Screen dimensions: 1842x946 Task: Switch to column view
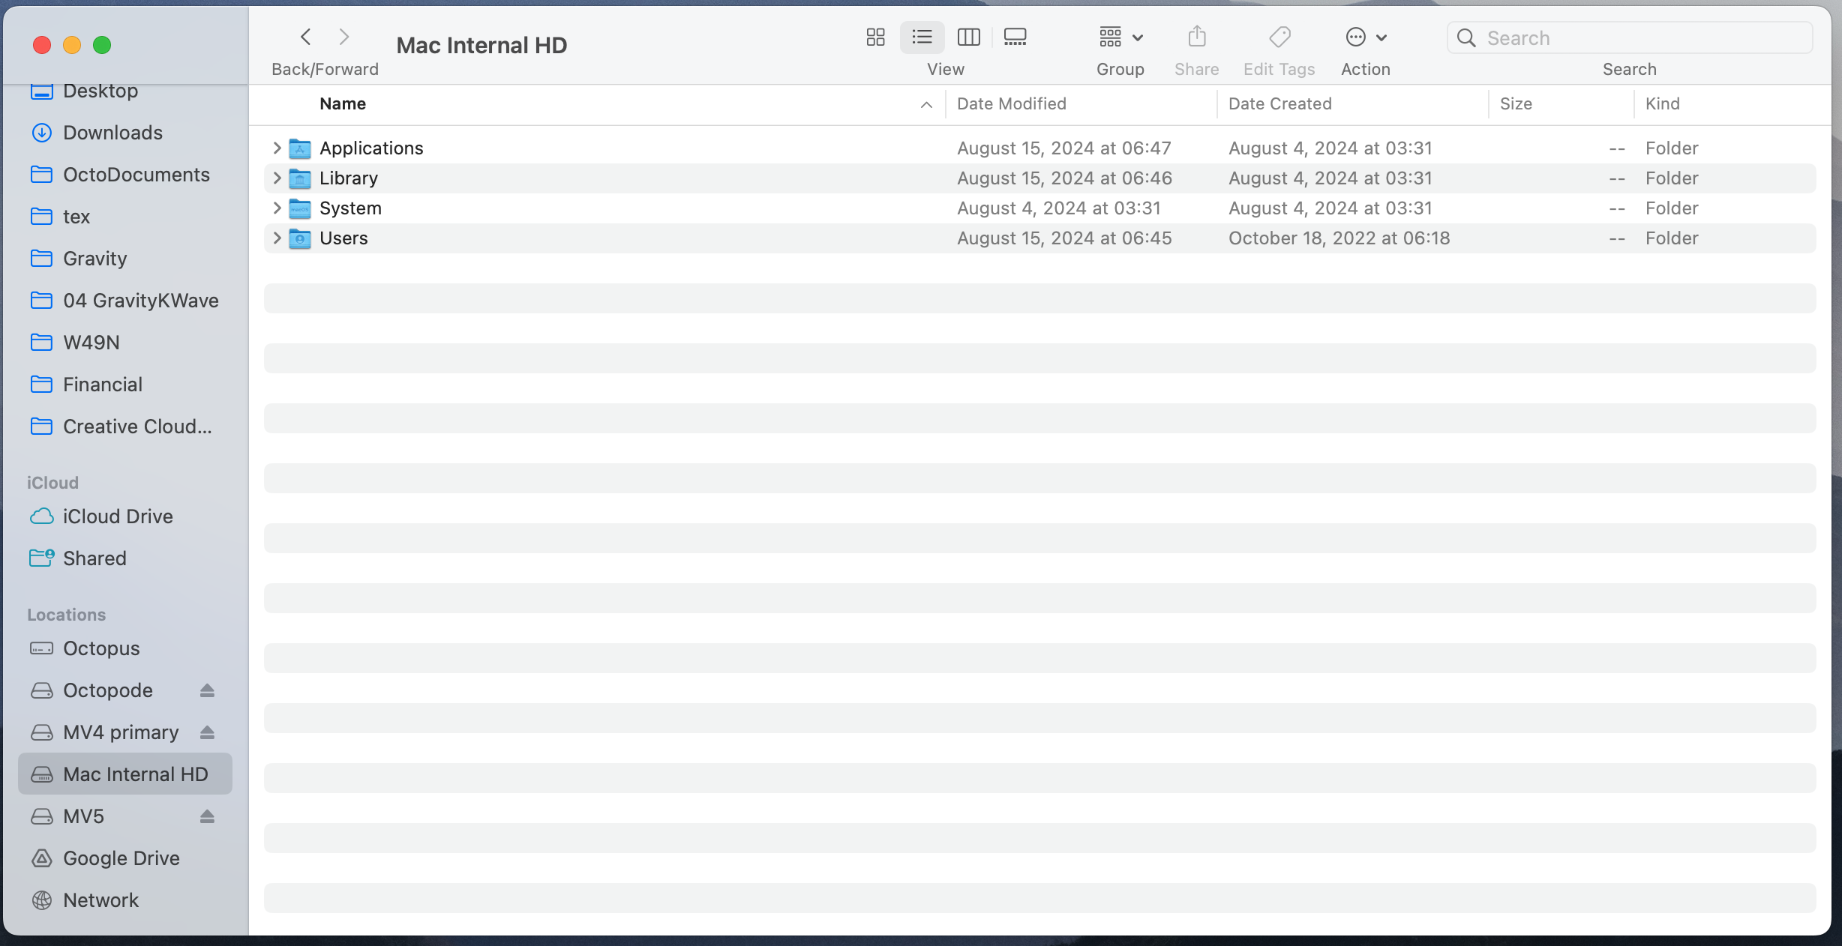(x=968, y=37)
